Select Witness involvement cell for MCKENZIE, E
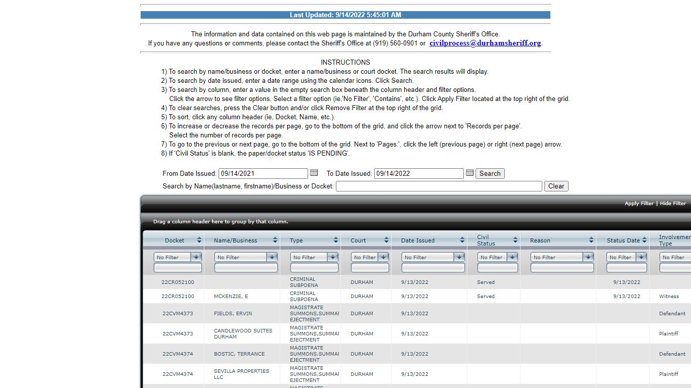Screen dimensions: 691x388 pos(670,296)
